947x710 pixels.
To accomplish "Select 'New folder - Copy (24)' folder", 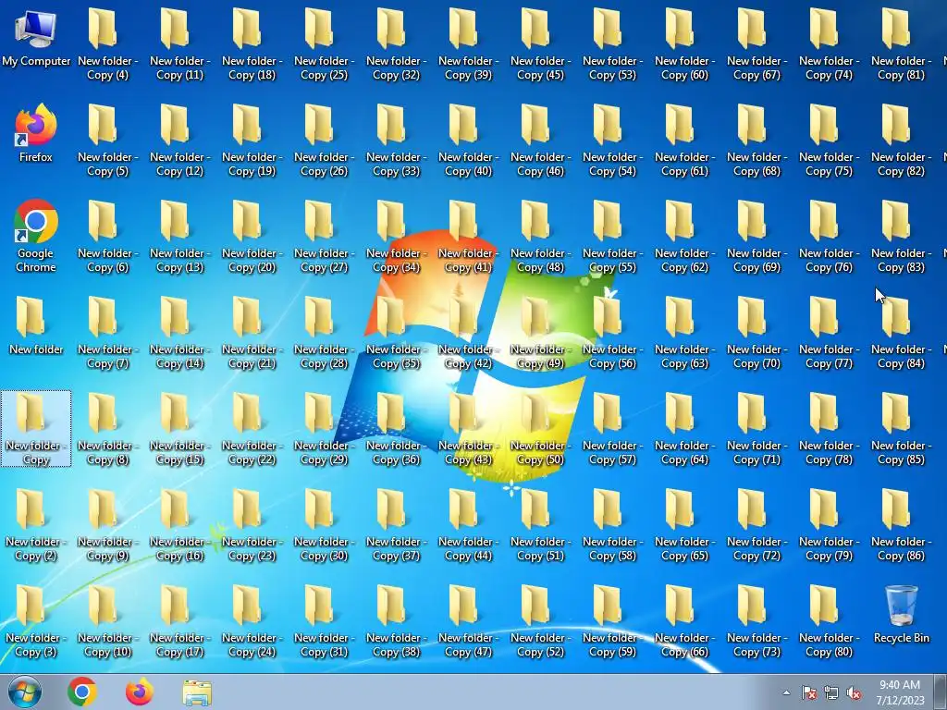I will coord(252,621).
